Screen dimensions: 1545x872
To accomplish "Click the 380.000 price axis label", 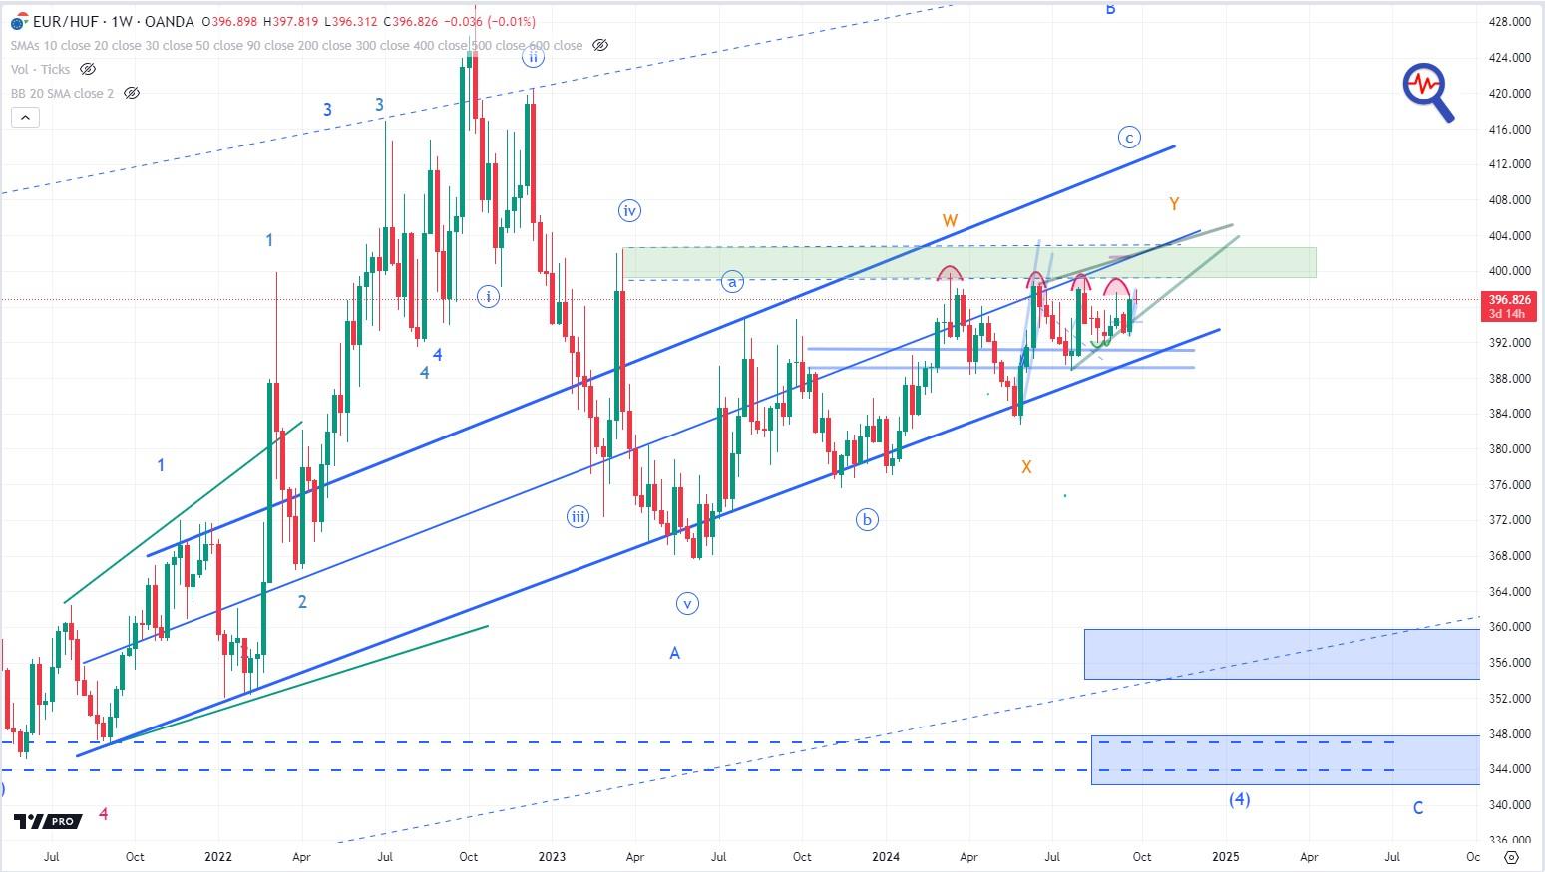I will (1508, 449).
